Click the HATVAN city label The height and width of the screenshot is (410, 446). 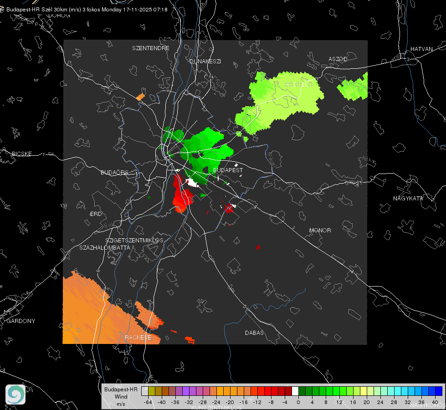(421, 49)
